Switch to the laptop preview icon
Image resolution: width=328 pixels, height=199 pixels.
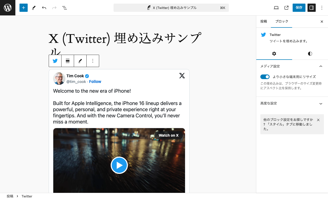coord(276,8)
